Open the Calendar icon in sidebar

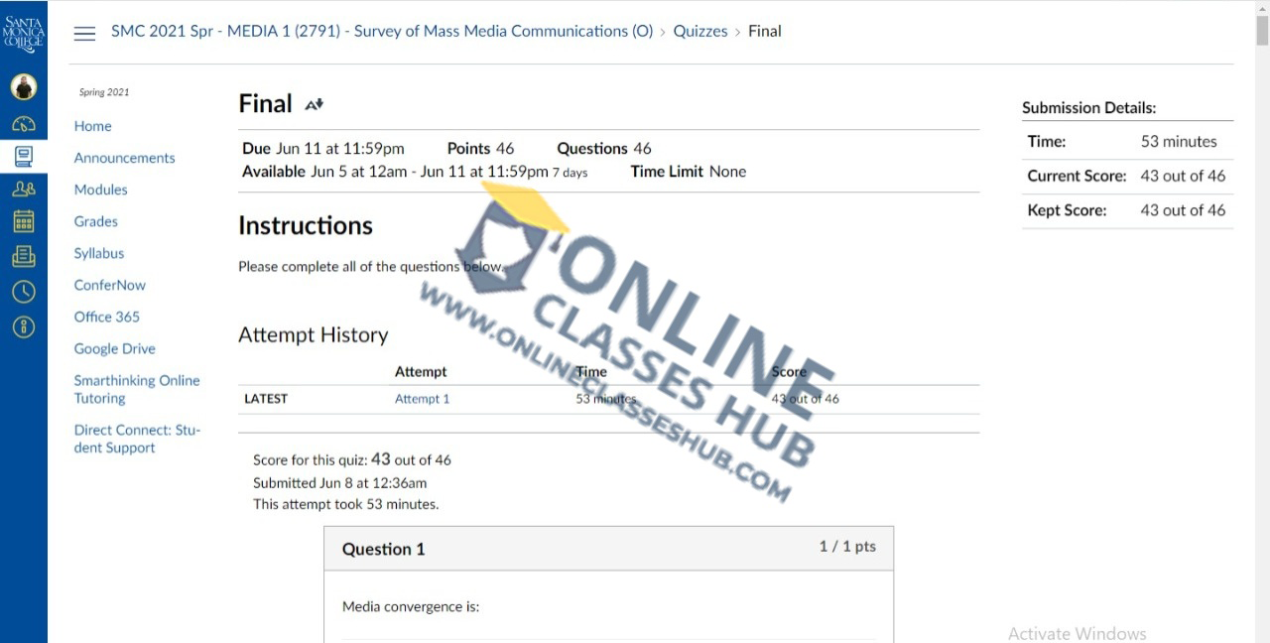point(24,221)
